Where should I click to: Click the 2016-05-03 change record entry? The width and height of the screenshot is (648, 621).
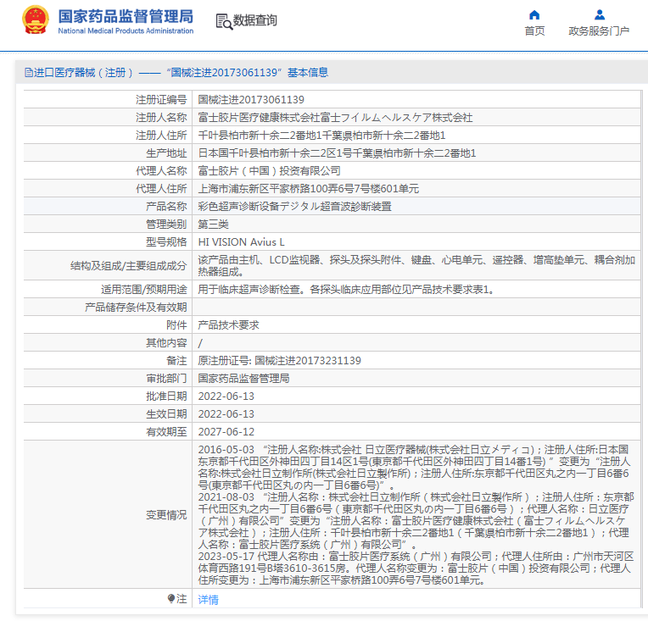415,467
